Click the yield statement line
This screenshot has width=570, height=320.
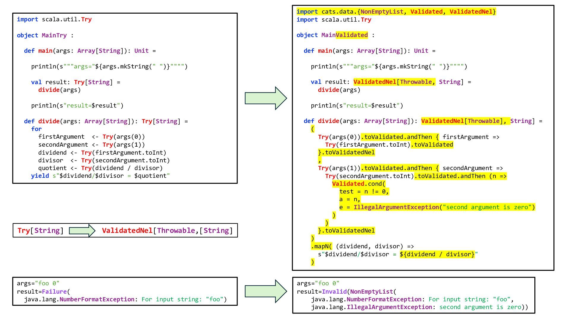pyautogui.click(x=100, y=176)
